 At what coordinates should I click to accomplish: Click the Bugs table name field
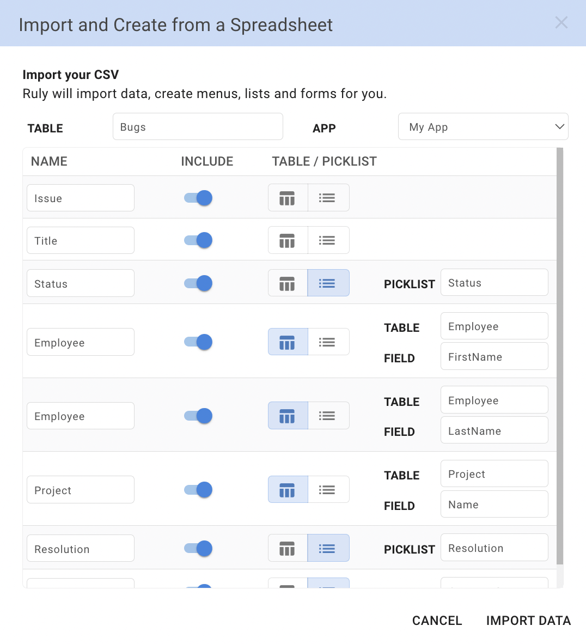click(x=198, y=127)
